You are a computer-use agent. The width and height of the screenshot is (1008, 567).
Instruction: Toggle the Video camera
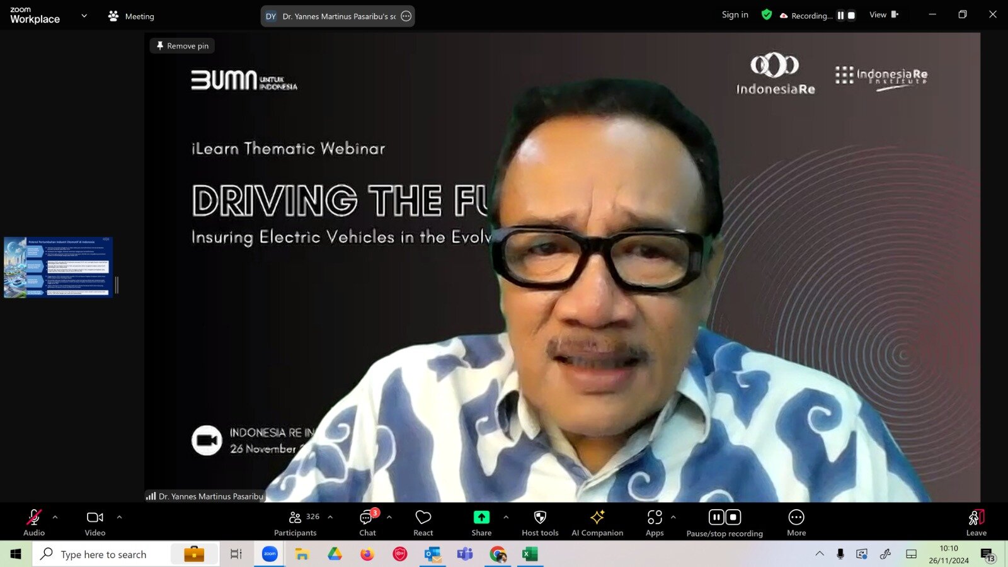(x=95, y=523)
